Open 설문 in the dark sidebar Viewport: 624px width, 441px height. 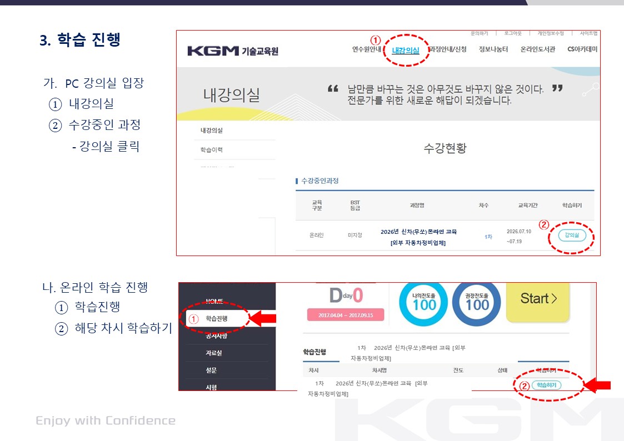[x=211, y=370]
